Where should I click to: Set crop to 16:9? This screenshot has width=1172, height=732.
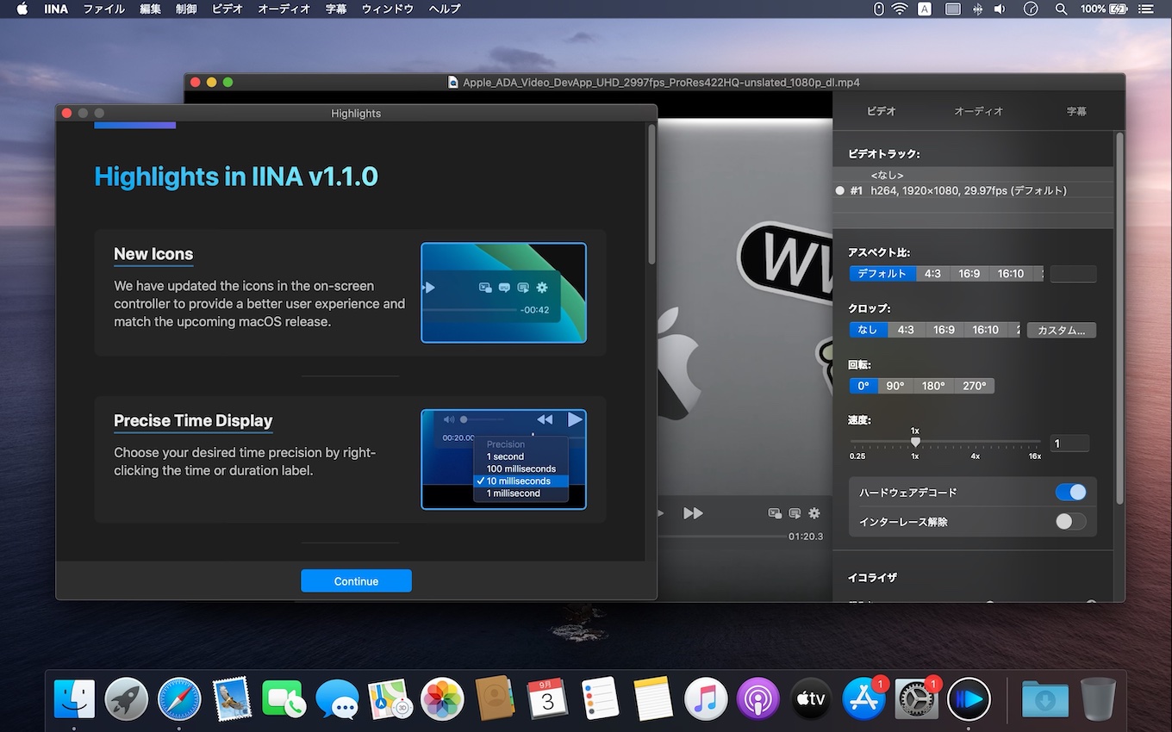pos(944,330)
